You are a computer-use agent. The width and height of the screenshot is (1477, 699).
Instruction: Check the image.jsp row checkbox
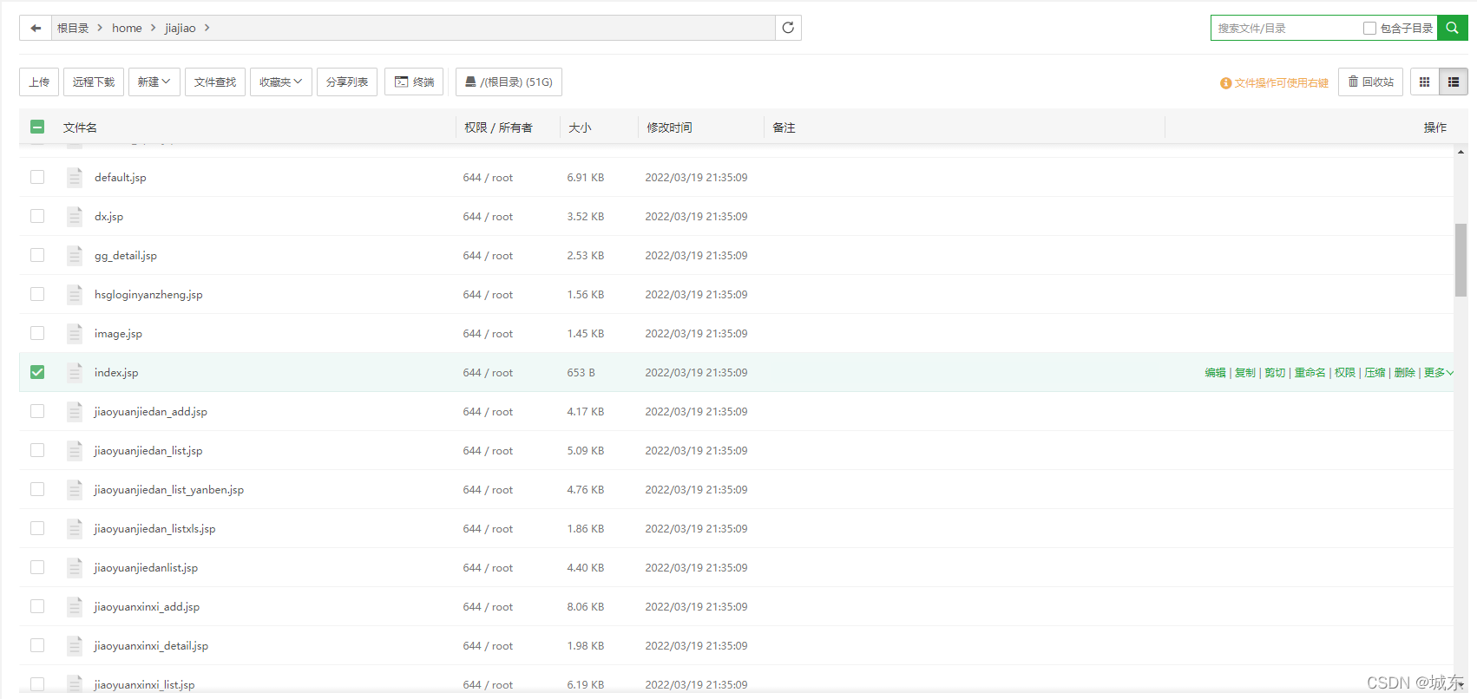(x=37, y=333)
